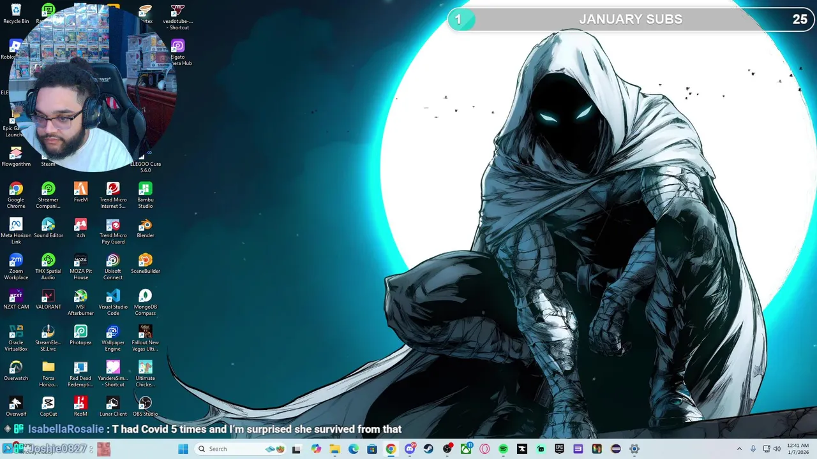817x459 pixels.
Task: Launch Red Dead Redemption desktop shortcut
Action: 80,374
